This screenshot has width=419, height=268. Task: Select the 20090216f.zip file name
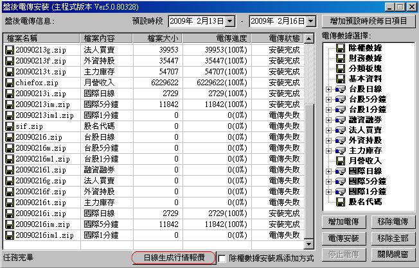pyautogui.click(x=40, y=192)
